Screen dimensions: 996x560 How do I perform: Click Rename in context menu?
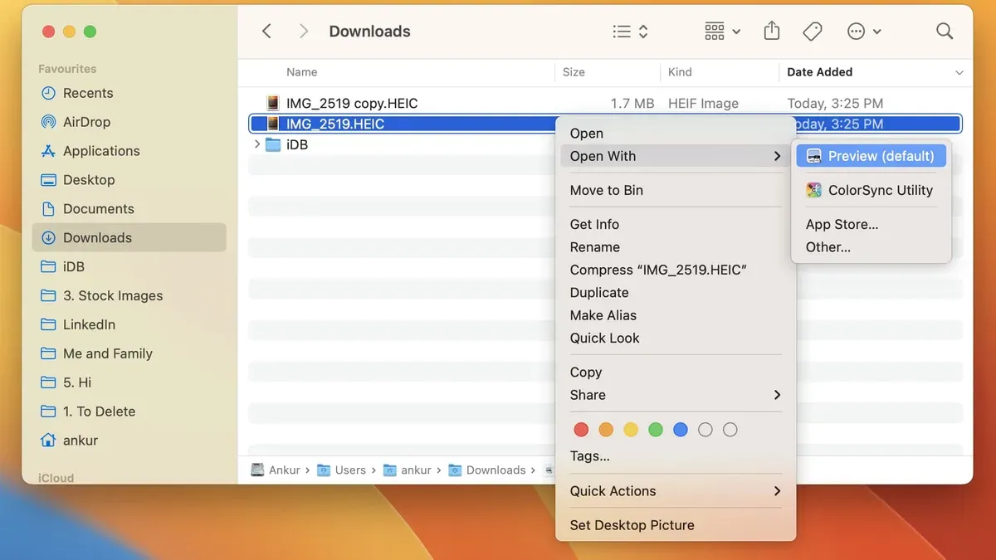click(676, 247)
